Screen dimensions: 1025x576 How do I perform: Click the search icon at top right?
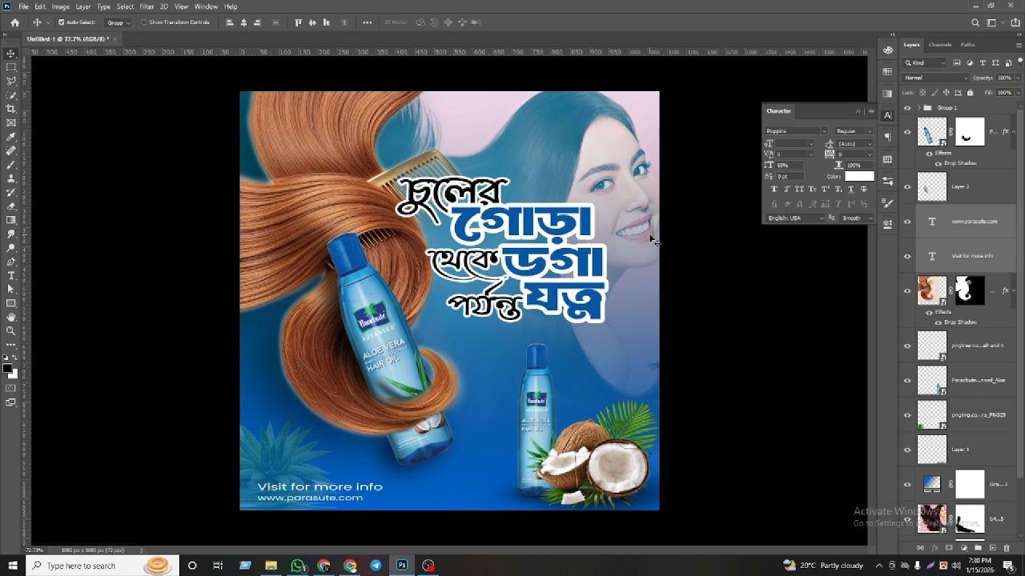(975, 22)
